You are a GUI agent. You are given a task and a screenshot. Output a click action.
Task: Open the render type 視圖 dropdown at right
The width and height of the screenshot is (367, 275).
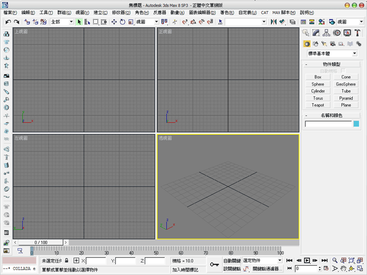click(350, 22)
